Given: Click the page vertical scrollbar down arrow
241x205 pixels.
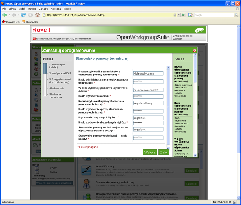Looking at the screenshot, I should (x=238, y=198).
